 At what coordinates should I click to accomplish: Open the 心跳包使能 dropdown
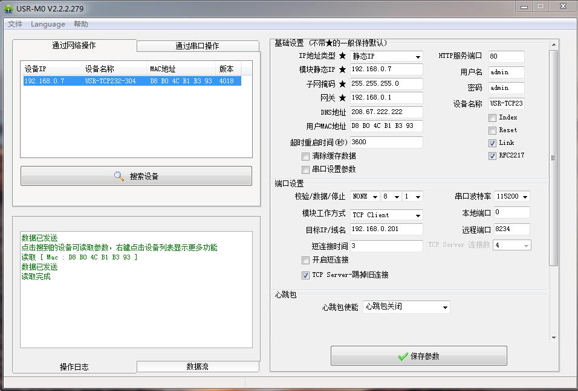[x=406, y=307]
